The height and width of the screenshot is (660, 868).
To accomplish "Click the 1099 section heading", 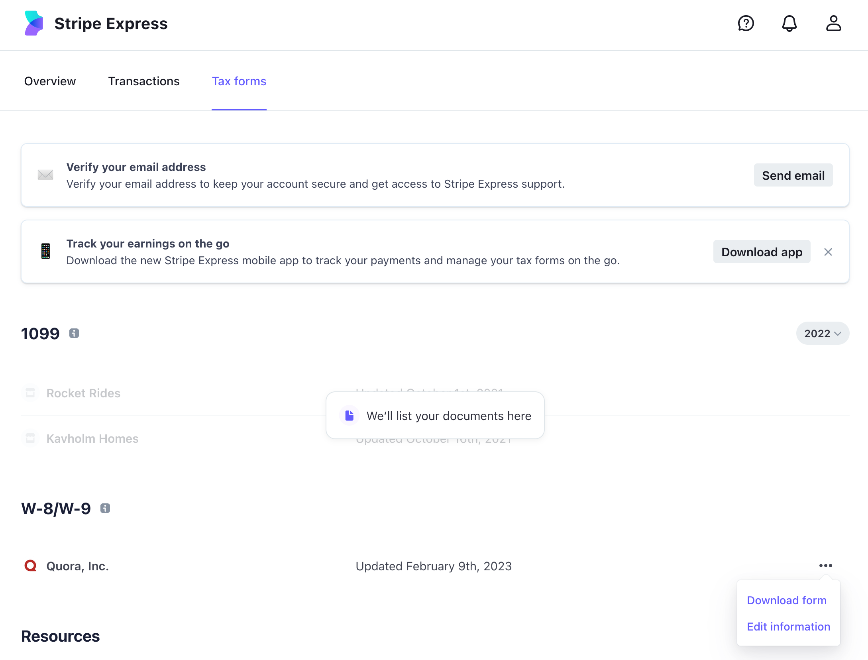I will click(x=40, y=334).
